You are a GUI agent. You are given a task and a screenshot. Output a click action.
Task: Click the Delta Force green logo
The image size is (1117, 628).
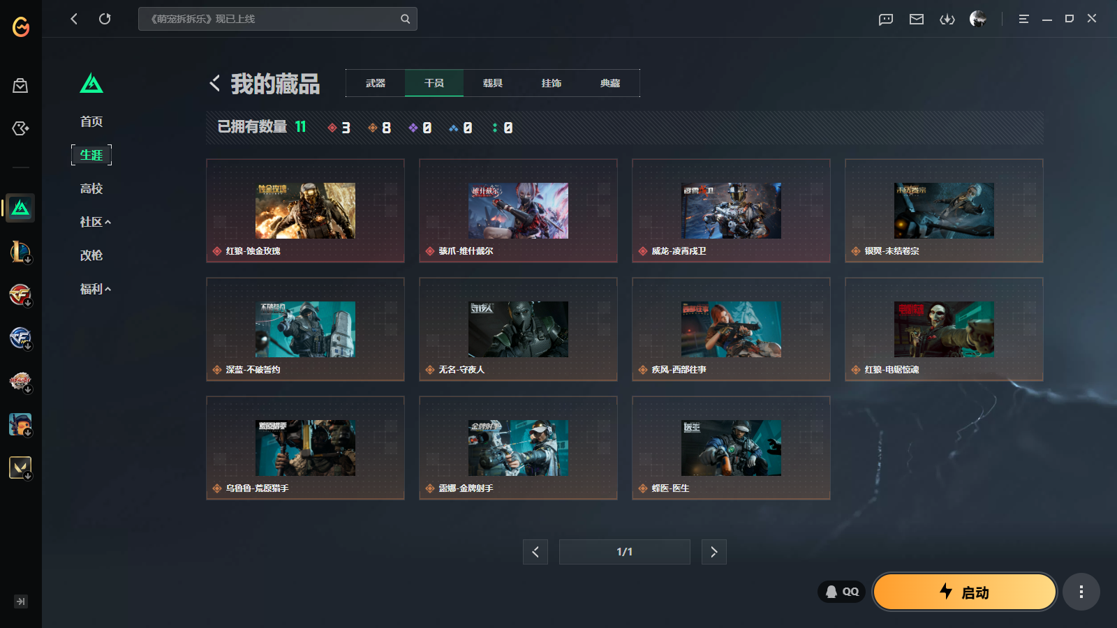tap(91, 83)
